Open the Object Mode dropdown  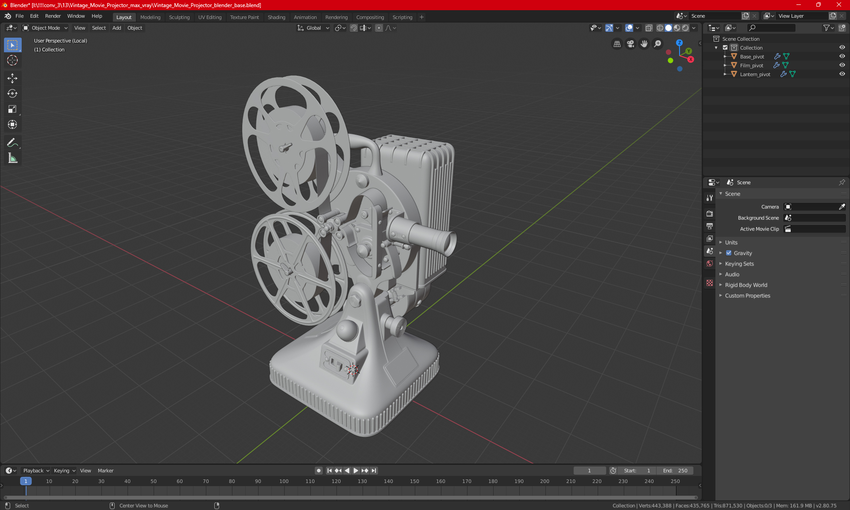click(x=45, y=28)
